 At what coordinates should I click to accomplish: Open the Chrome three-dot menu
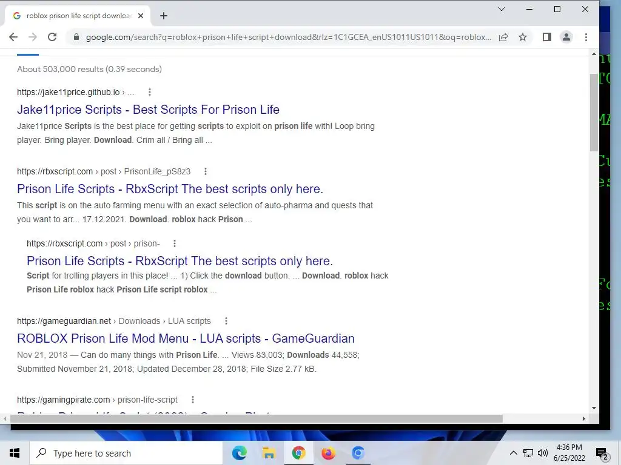pos(586,37)
